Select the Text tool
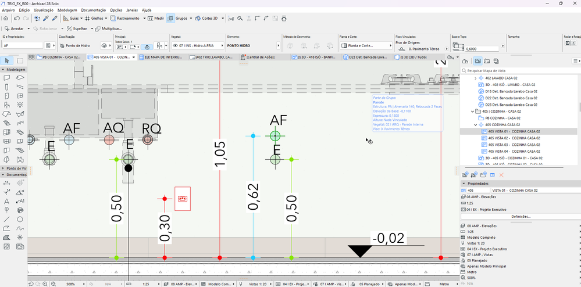581x287 pixels. pos(6,201)
